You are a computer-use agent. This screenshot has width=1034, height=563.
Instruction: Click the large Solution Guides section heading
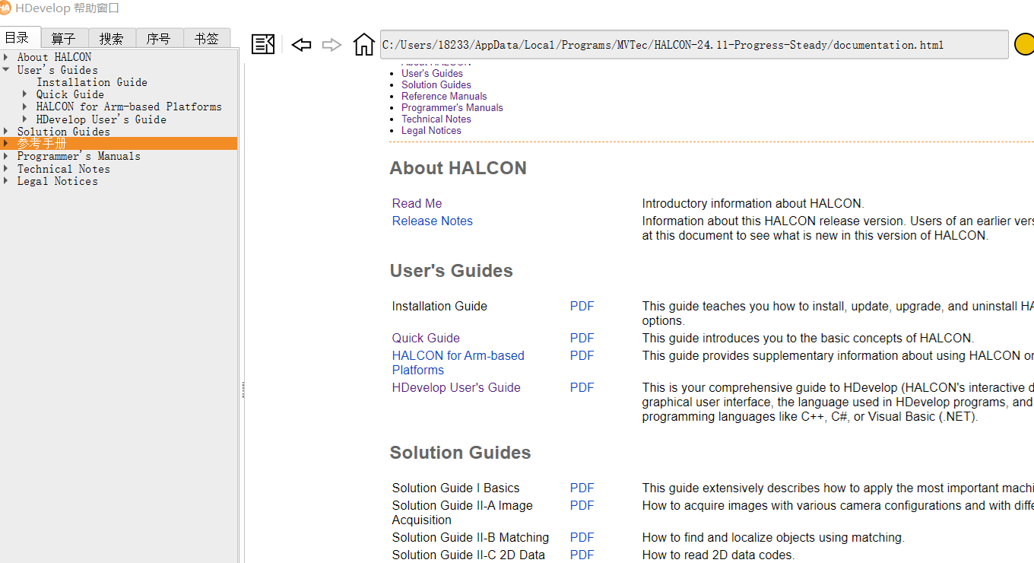[461, 453]
